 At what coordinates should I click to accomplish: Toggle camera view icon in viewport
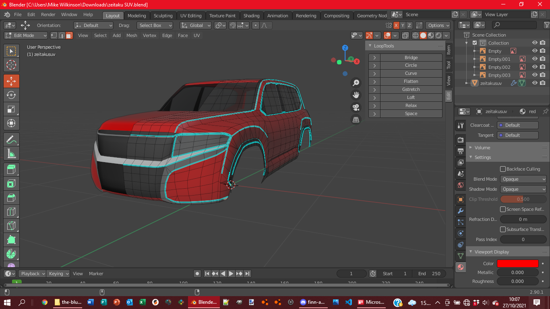pos(356,107)
